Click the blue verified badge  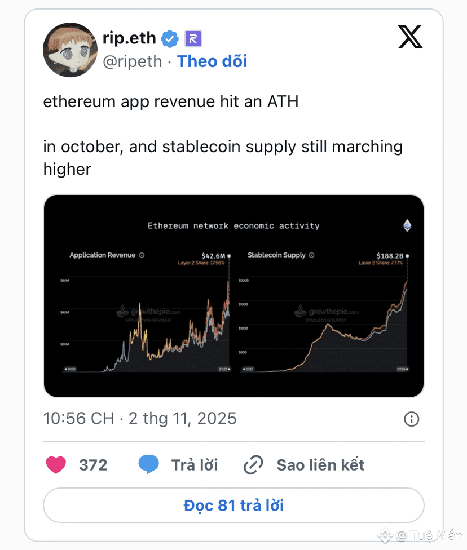tap(170, 39)
